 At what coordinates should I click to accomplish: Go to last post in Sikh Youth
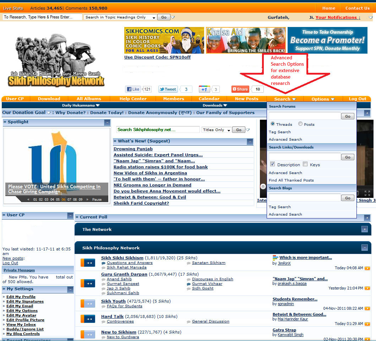(367, 309)
